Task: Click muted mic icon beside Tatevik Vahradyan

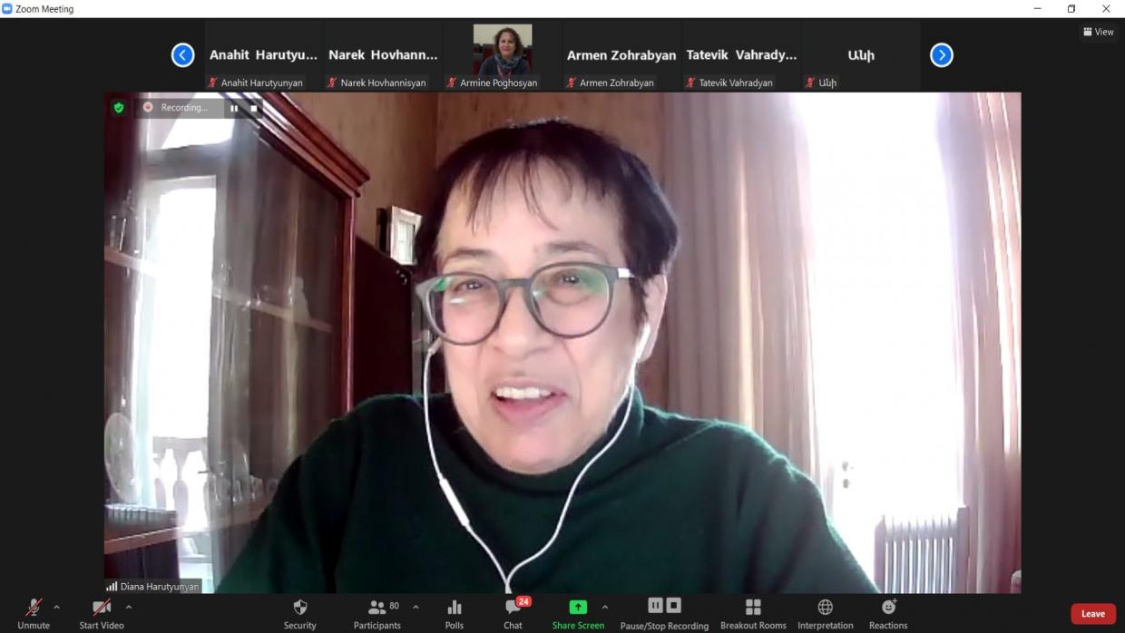Action: [690, 83]
